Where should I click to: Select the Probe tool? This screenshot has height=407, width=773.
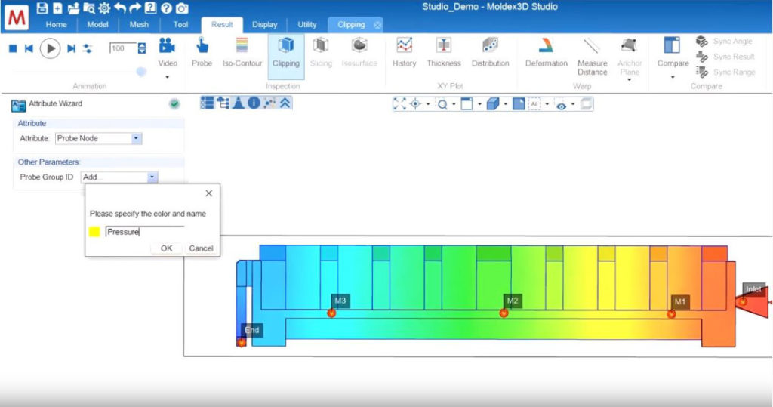click(x=202, y=52)
